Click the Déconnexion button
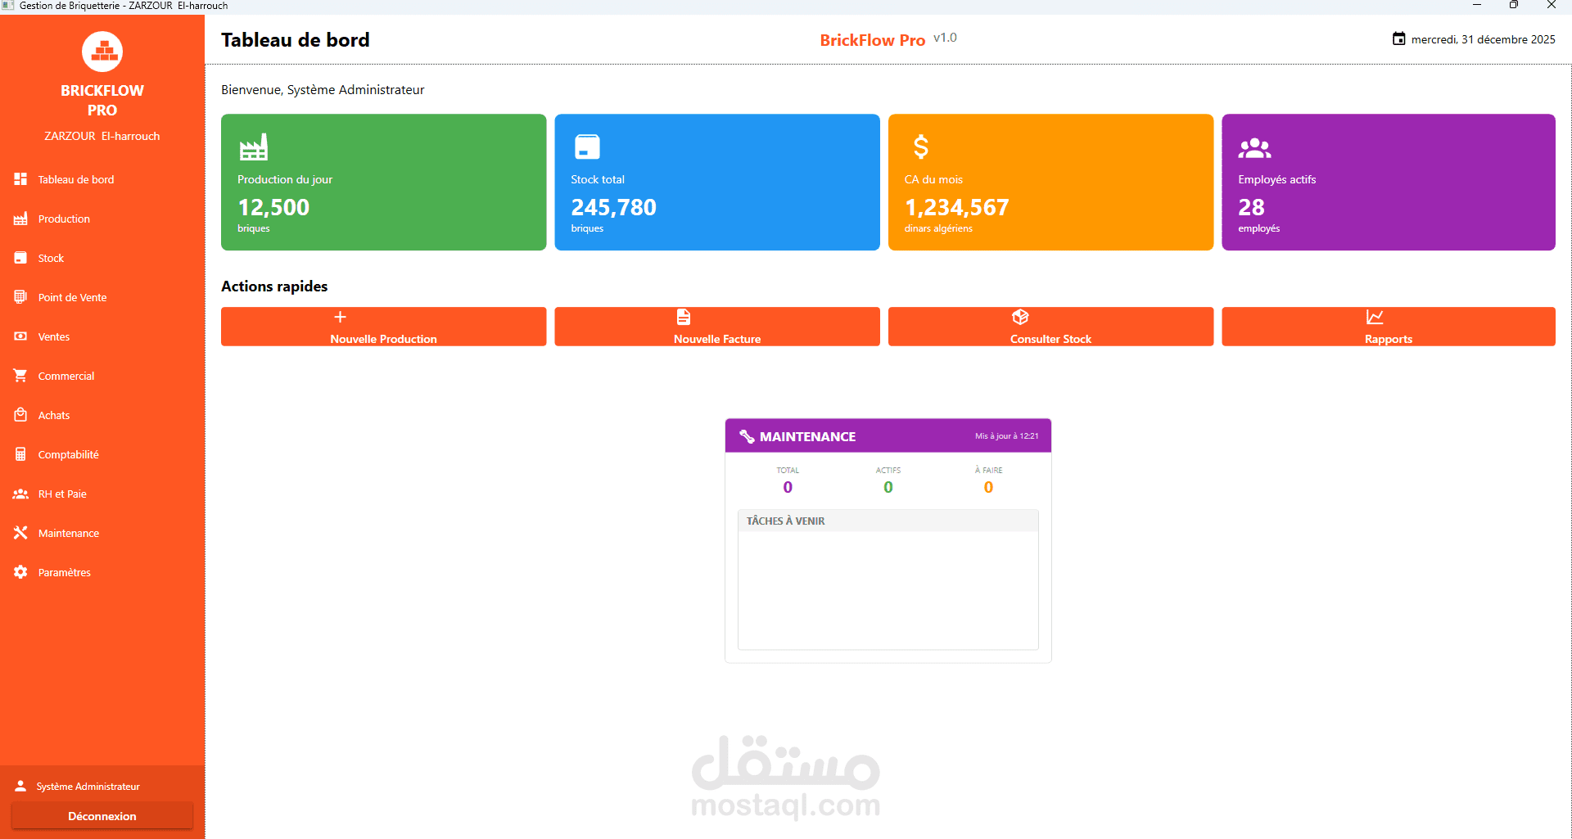The height and width of the screenshot is (839, 1572). pyautogui.click(x=102, y=816)
